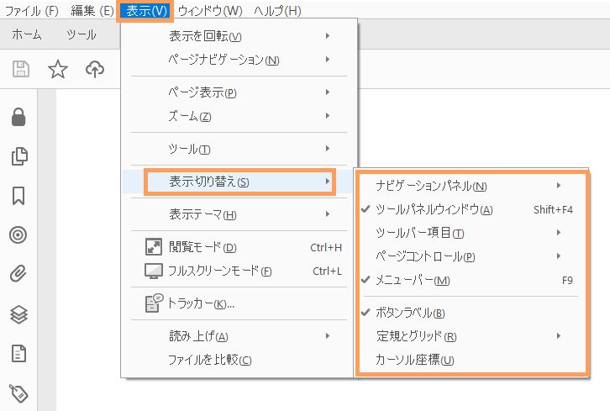Expand ページコントロール(P) submenu
Viewport: 610px width, 411px height.
click(471, 256)
